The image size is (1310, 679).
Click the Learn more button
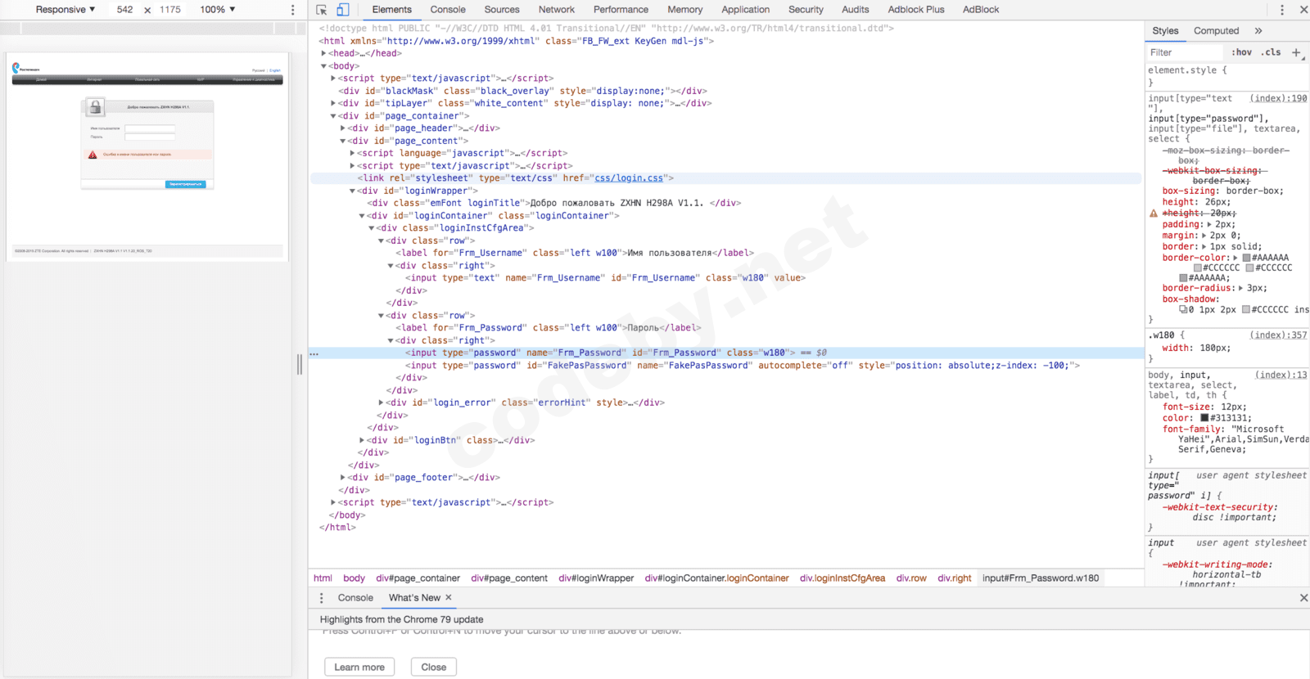coord(359,668)
